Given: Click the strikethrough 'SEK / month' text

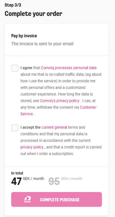Looking at the screenshot, I should [72, 179].
